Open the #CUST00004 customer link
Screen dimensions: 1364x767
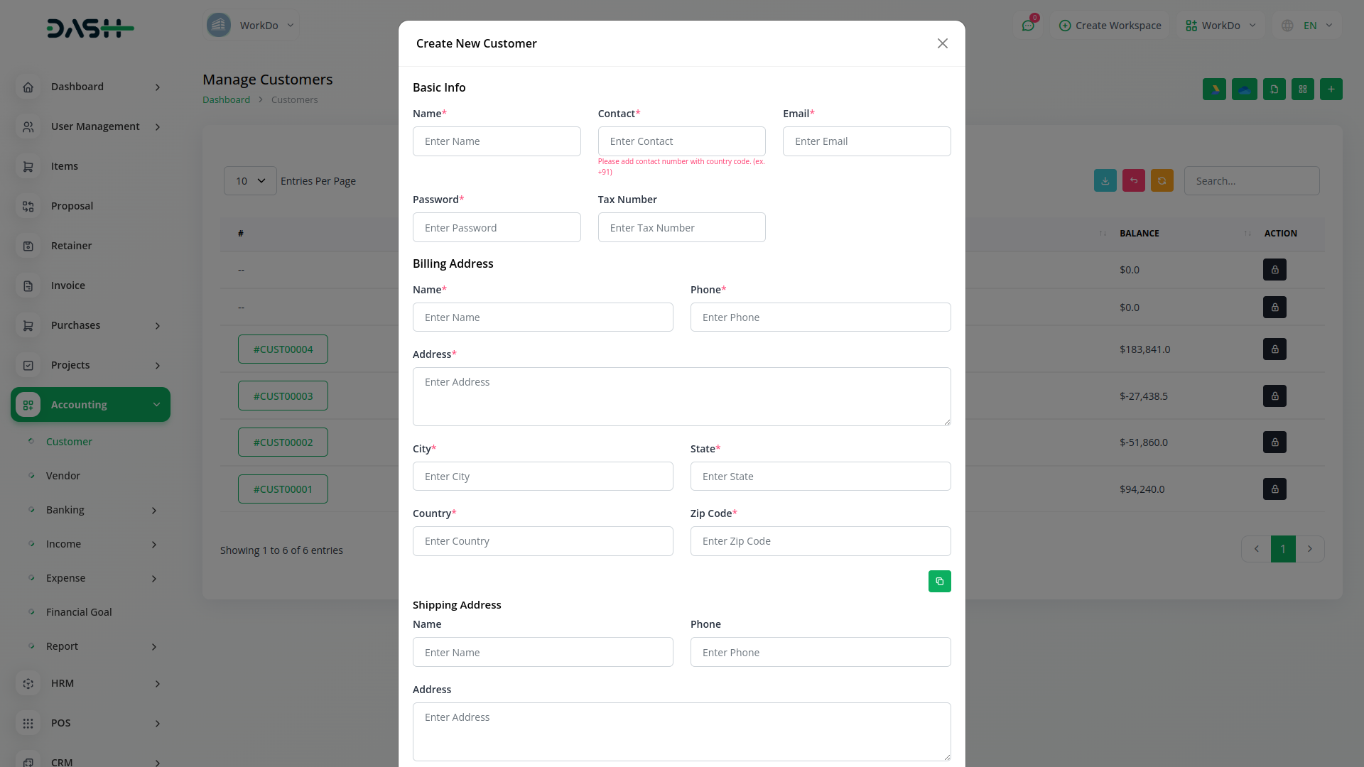click(283, 349)
